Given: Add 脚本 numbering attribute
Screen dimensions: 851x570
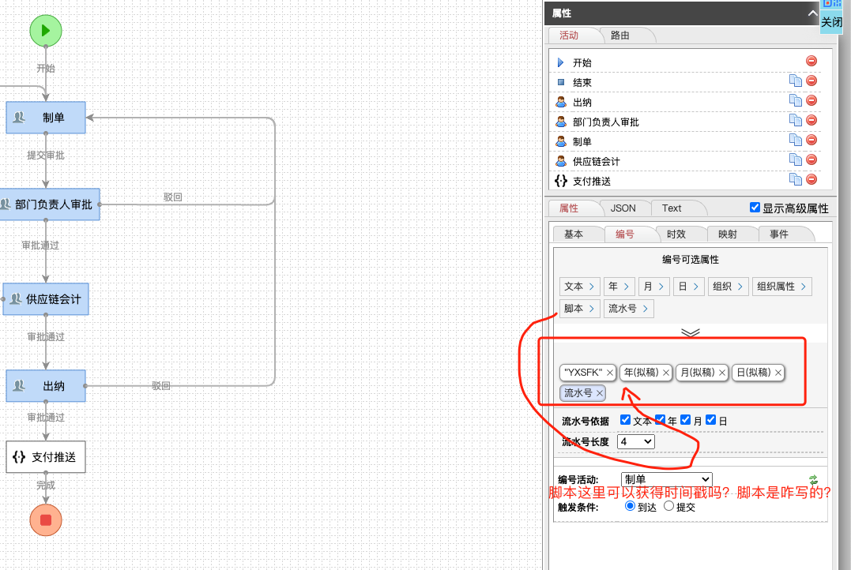Looking at the screenshot, I should point(580,309).
